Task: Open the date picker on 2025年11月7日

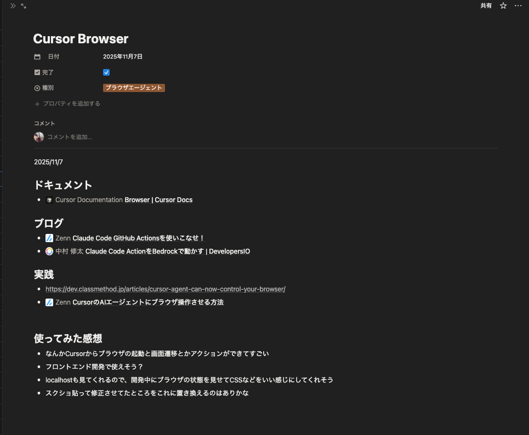Action: (123, 56)
